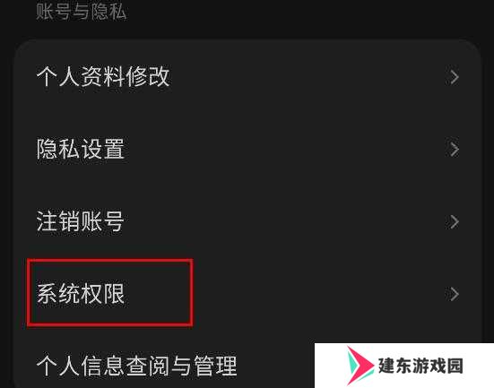Open 个人资料修改 profile editing entry
The height and width of the screenshot is (388, 494).
247,77
